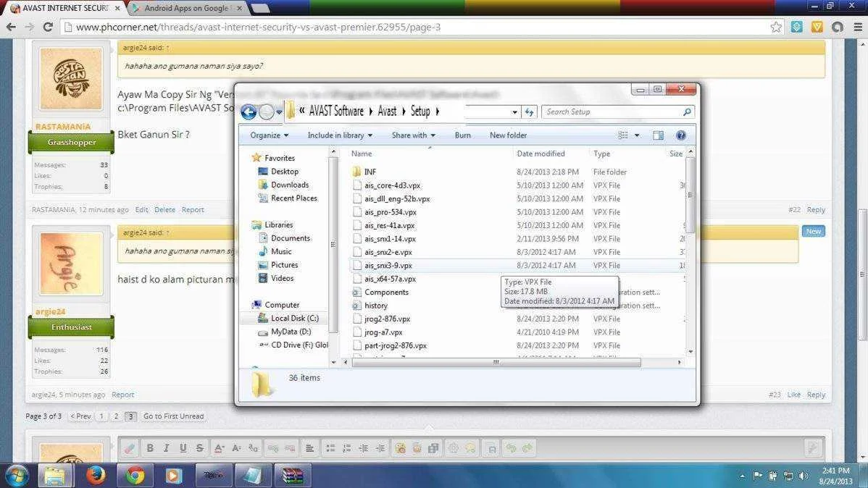This screenshot has height=488, width=868.
Task: Click the Explorer back navigation arrow
Action: (249, 112)
